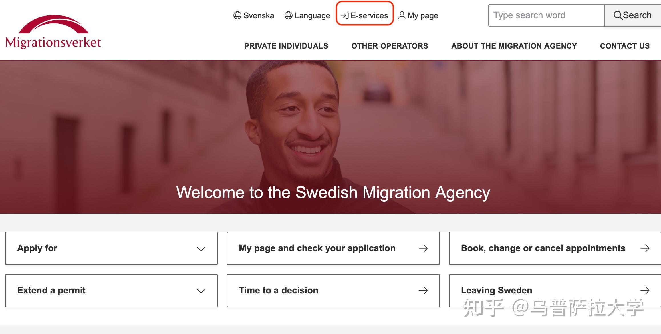Expand the Extend a permit chevron

pos(201,291)
